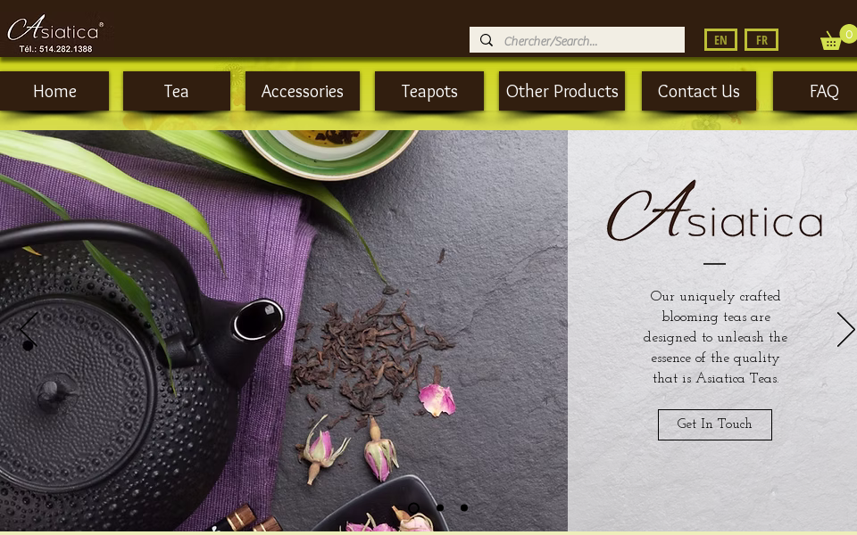Select the second slideshow dot indicator
Image resolution: width=857 pixels, height=535 pixels.
coord(440,507)
